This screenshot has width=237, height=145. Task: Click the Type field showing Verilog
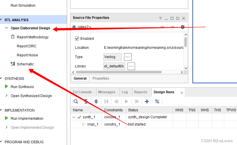pos(112,57)
